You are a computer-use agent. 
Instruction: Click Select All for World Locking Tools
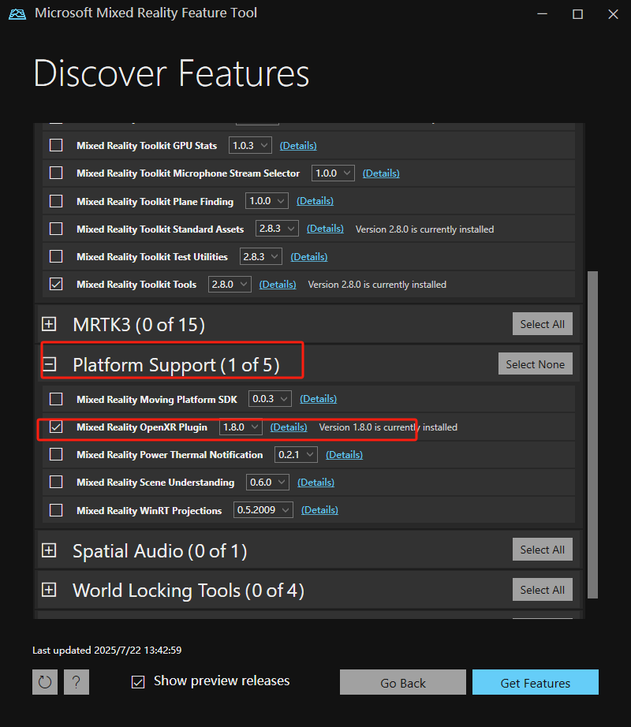(x=543, y=590)
